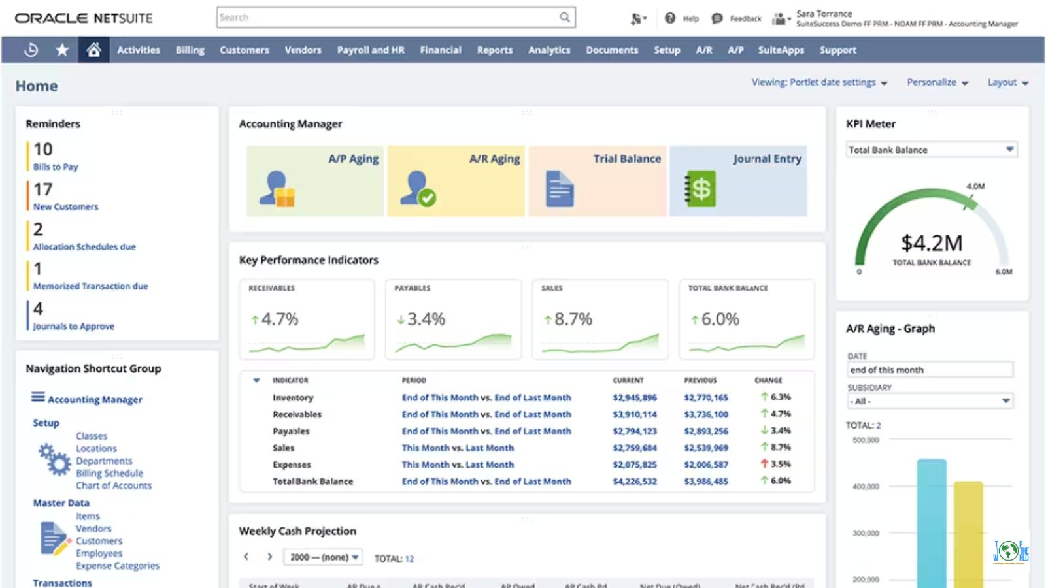Go to the Home house icon
This screenshot has height=588, width=1046.
[93, 50]
